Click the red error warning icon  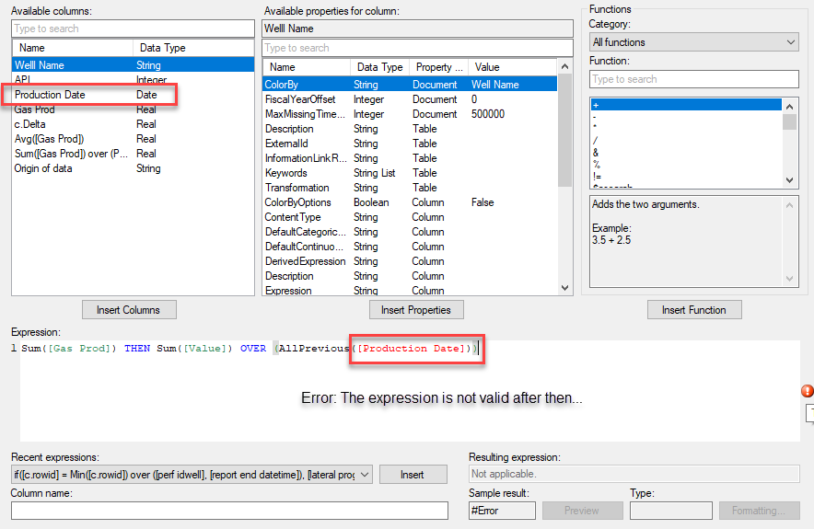tap(808, 391)
